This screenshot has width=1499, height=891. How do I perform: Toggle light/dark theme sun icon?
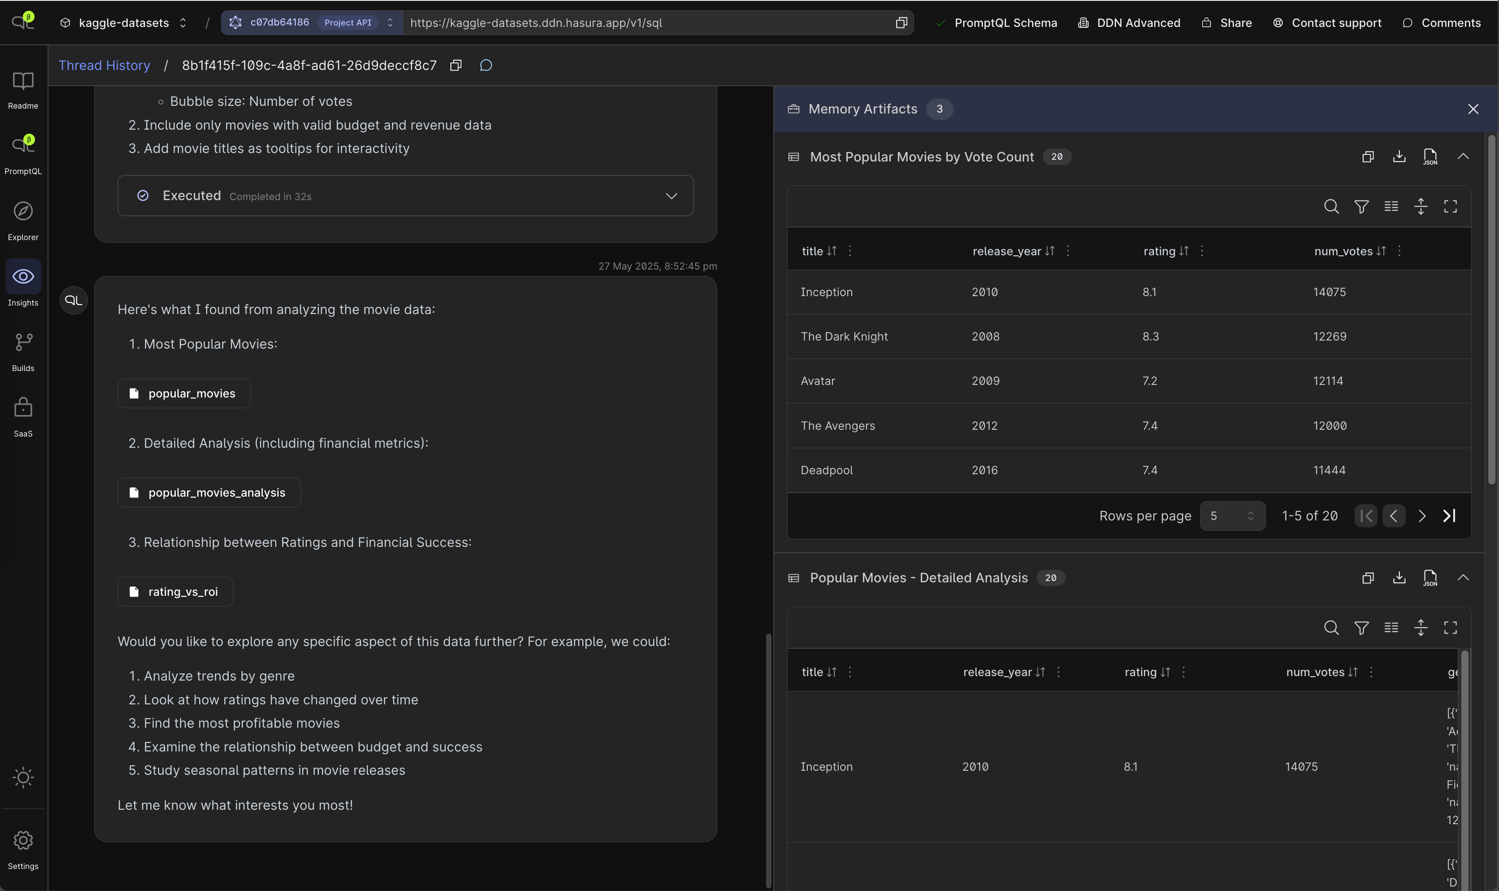[23, 777]
